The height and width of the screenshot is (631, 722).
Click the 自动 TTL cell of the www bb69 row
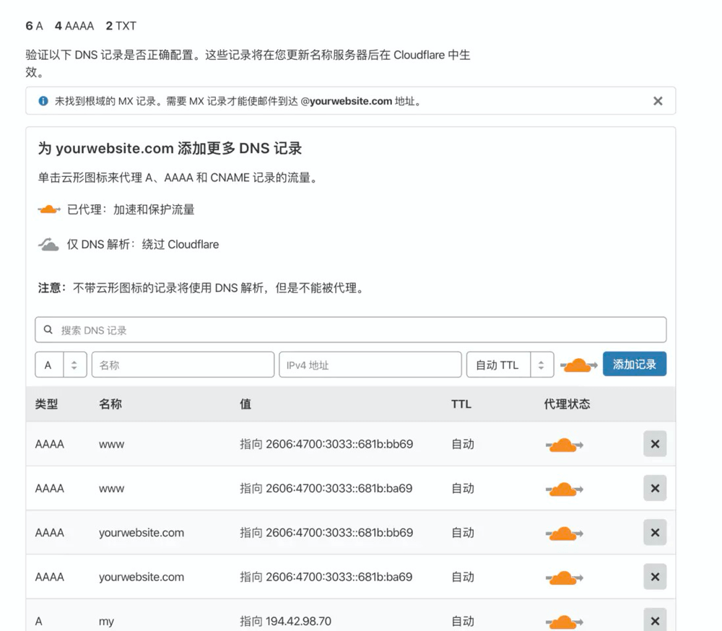[463, 444]
